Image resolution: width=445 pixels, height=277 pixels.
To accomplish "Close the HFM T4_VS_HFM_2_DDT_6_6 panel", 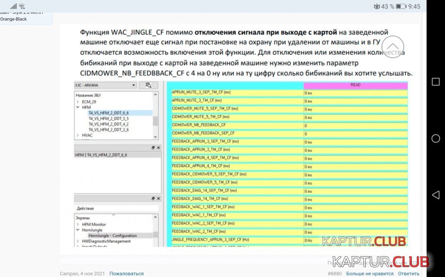I will [159, 147].
